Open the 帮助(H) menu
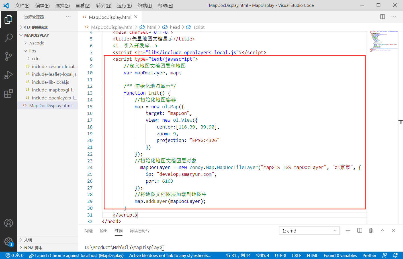 pyautogui.click(x=165, y=5)
